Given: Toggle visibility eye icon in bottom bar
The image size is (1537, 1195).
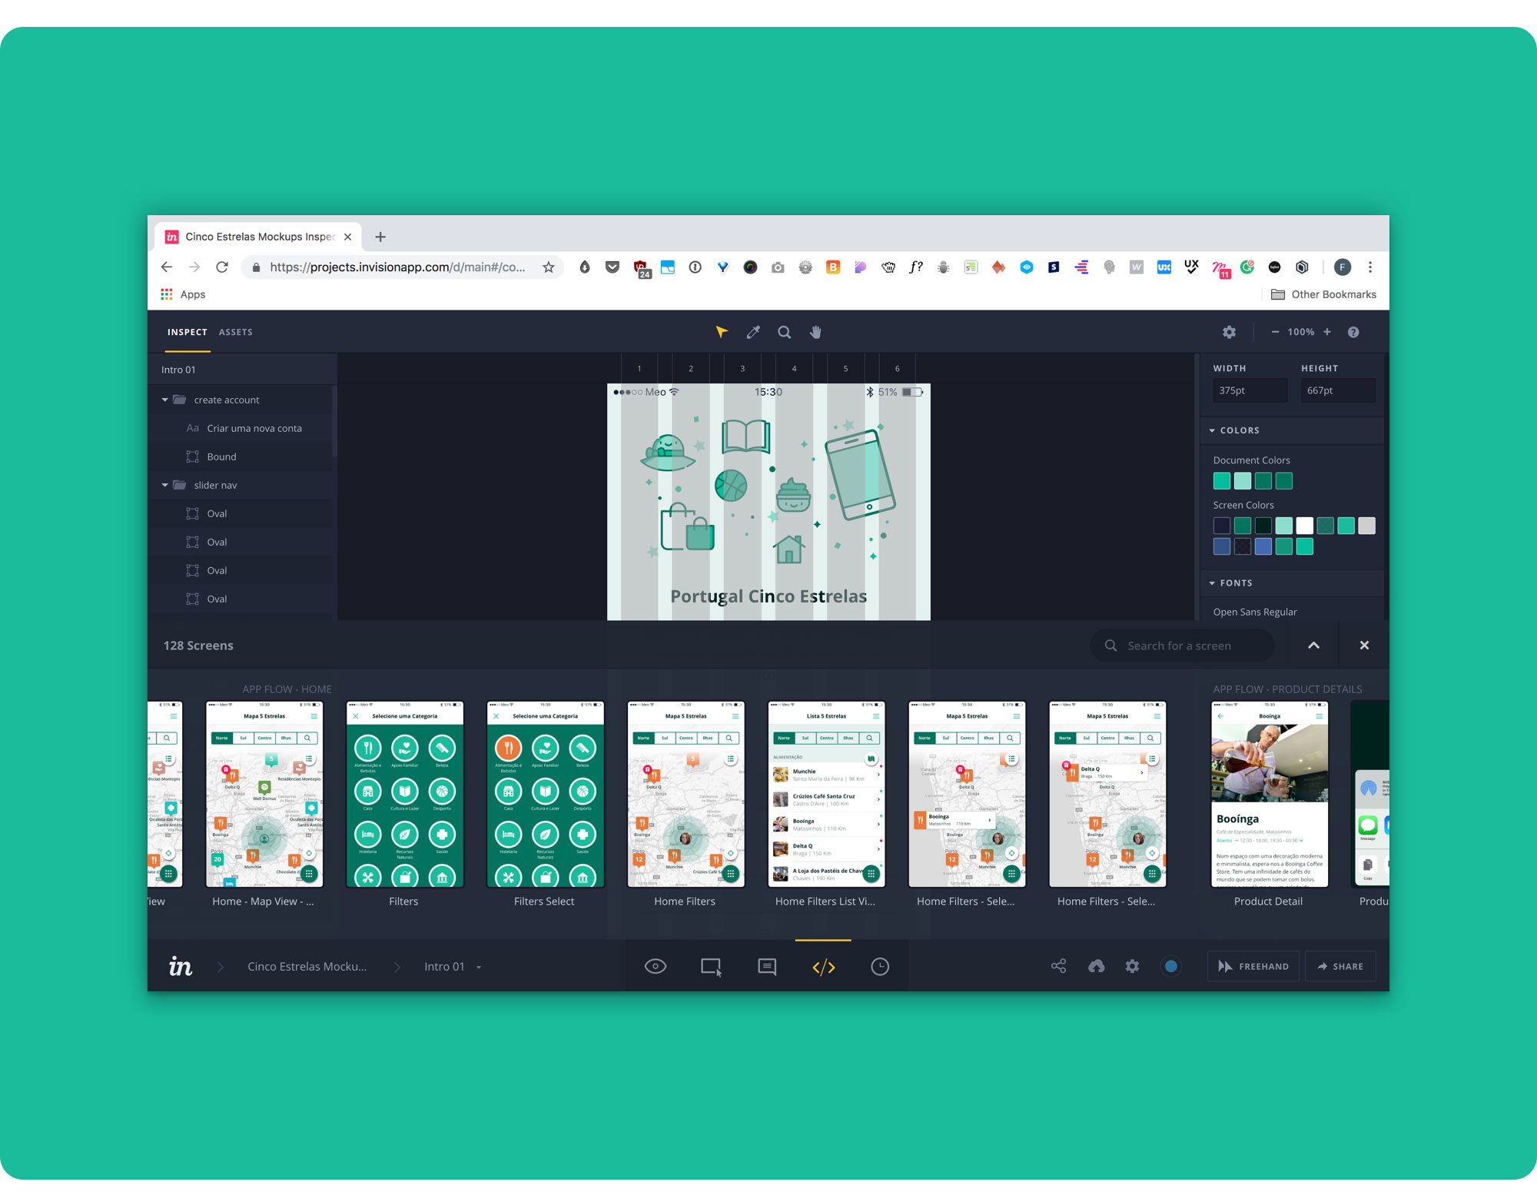Looking at the screenshot, I should [x=654, y=967].
